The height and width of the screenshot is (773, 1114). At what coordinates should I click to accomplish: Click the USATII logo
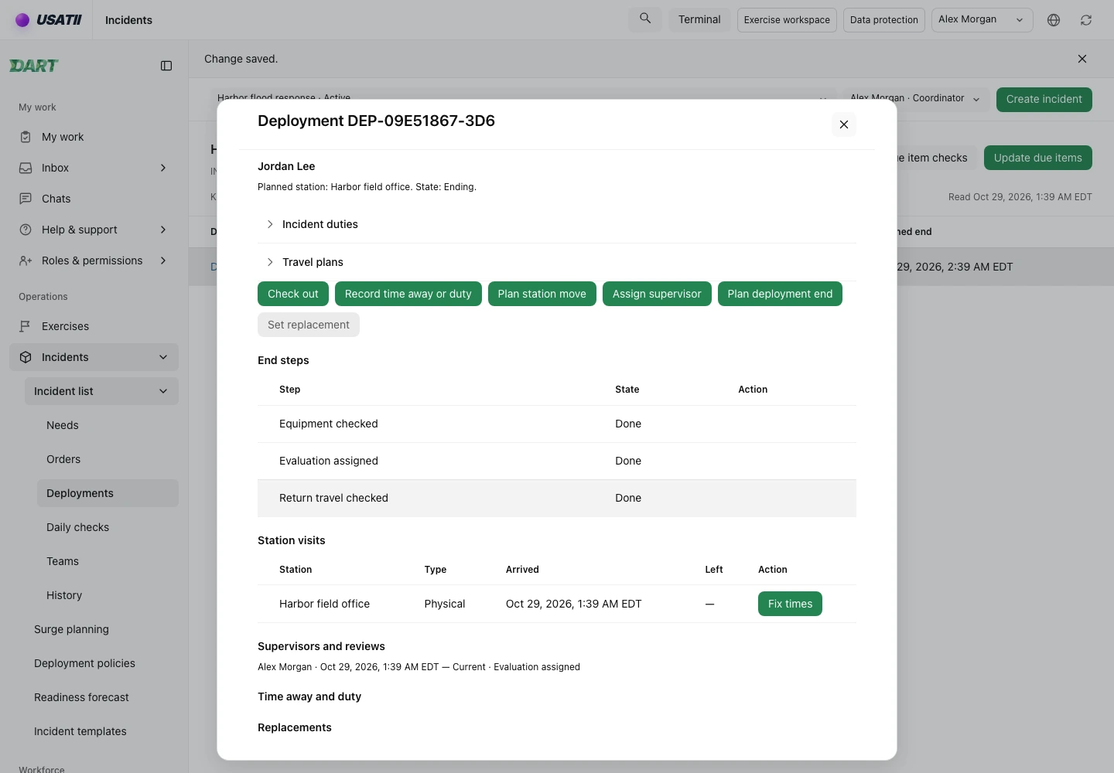pyautogui.click(x=49, y=20)
